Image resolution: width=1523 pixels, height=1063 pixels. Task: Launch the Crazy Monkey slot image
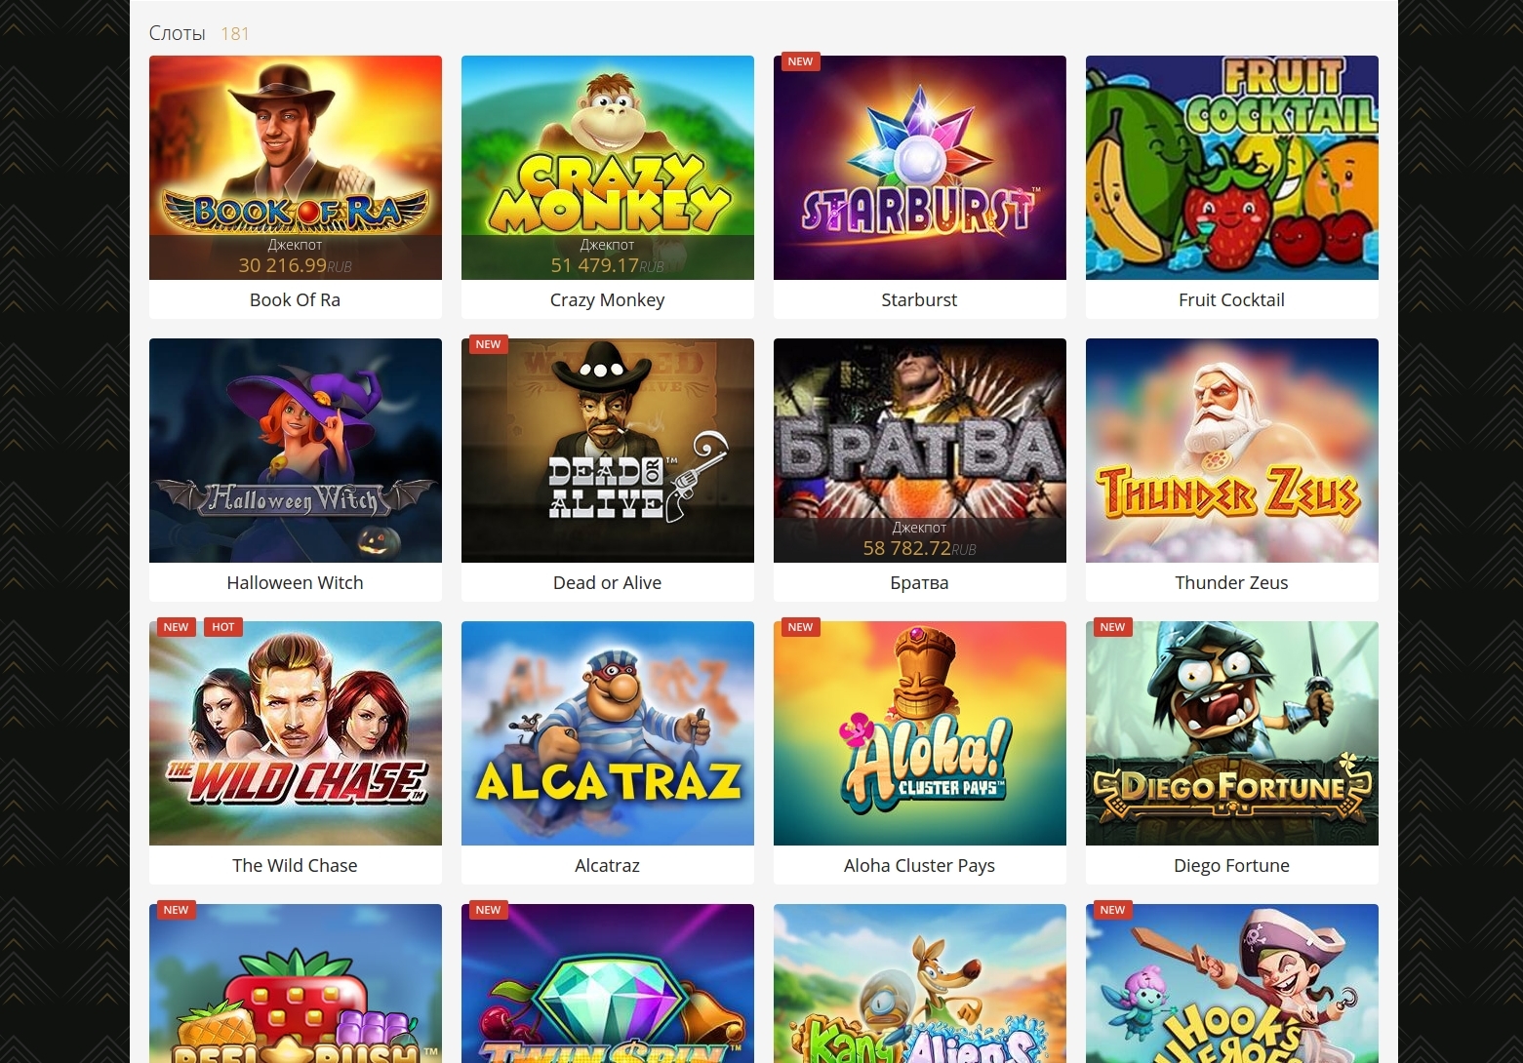pos(607,168)
